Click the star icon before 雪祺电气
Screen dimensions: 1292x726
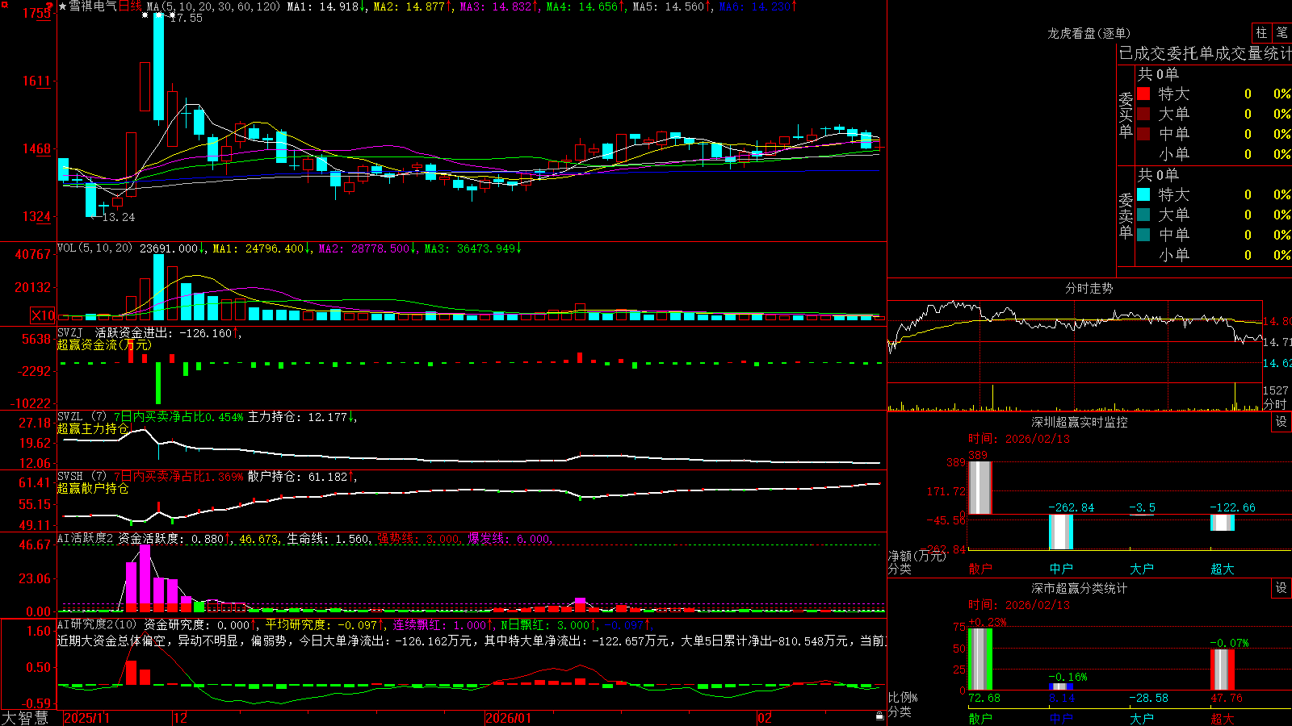coord(62,6)
